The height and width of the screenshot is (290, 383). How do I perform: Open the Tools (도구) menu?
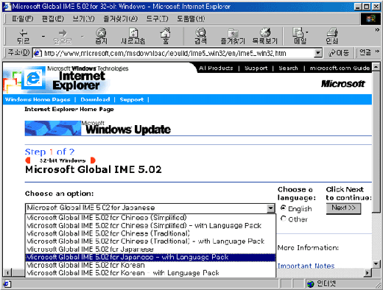click(157, 19)
